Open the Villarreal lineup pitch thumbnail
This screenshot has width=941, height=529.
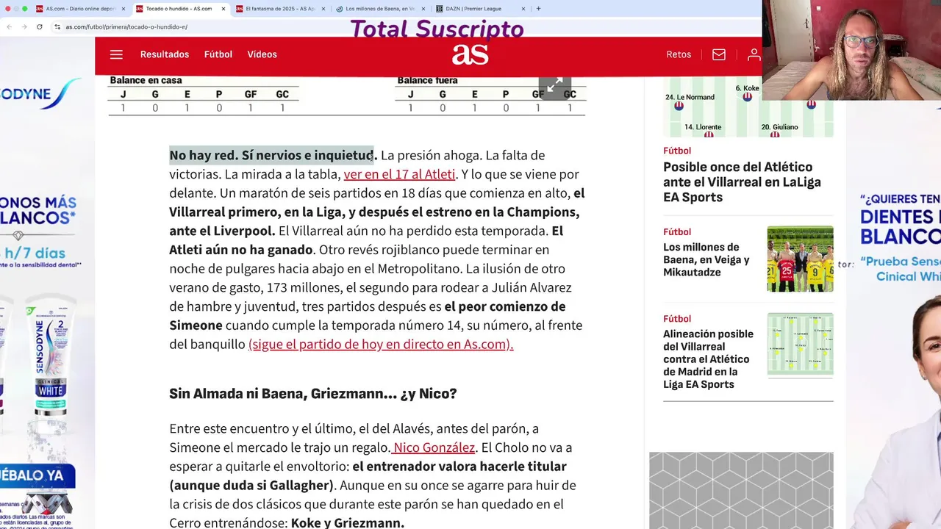tap(800, 345)
